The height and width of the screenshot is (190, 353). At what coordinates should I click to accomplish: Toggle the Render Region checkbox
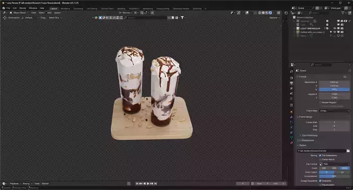pyautogui.click(x=320, y=102)
